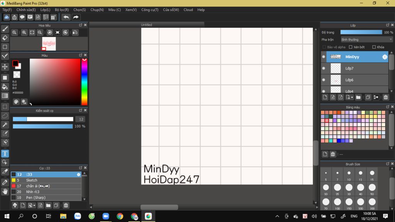Open add brush dropdown arrow in brush panel
Viewport: 395px width, 222px height.
[34, 205]
